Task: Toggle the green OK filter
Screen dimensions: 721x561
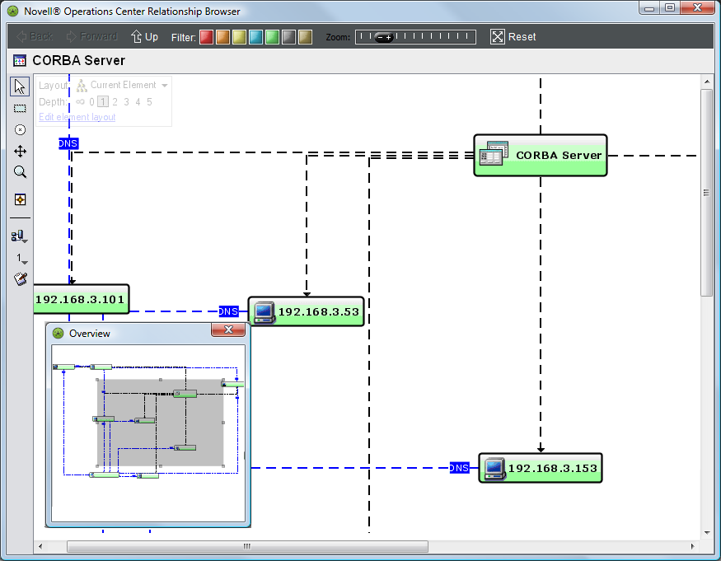Action: click(x=272, y=37)
